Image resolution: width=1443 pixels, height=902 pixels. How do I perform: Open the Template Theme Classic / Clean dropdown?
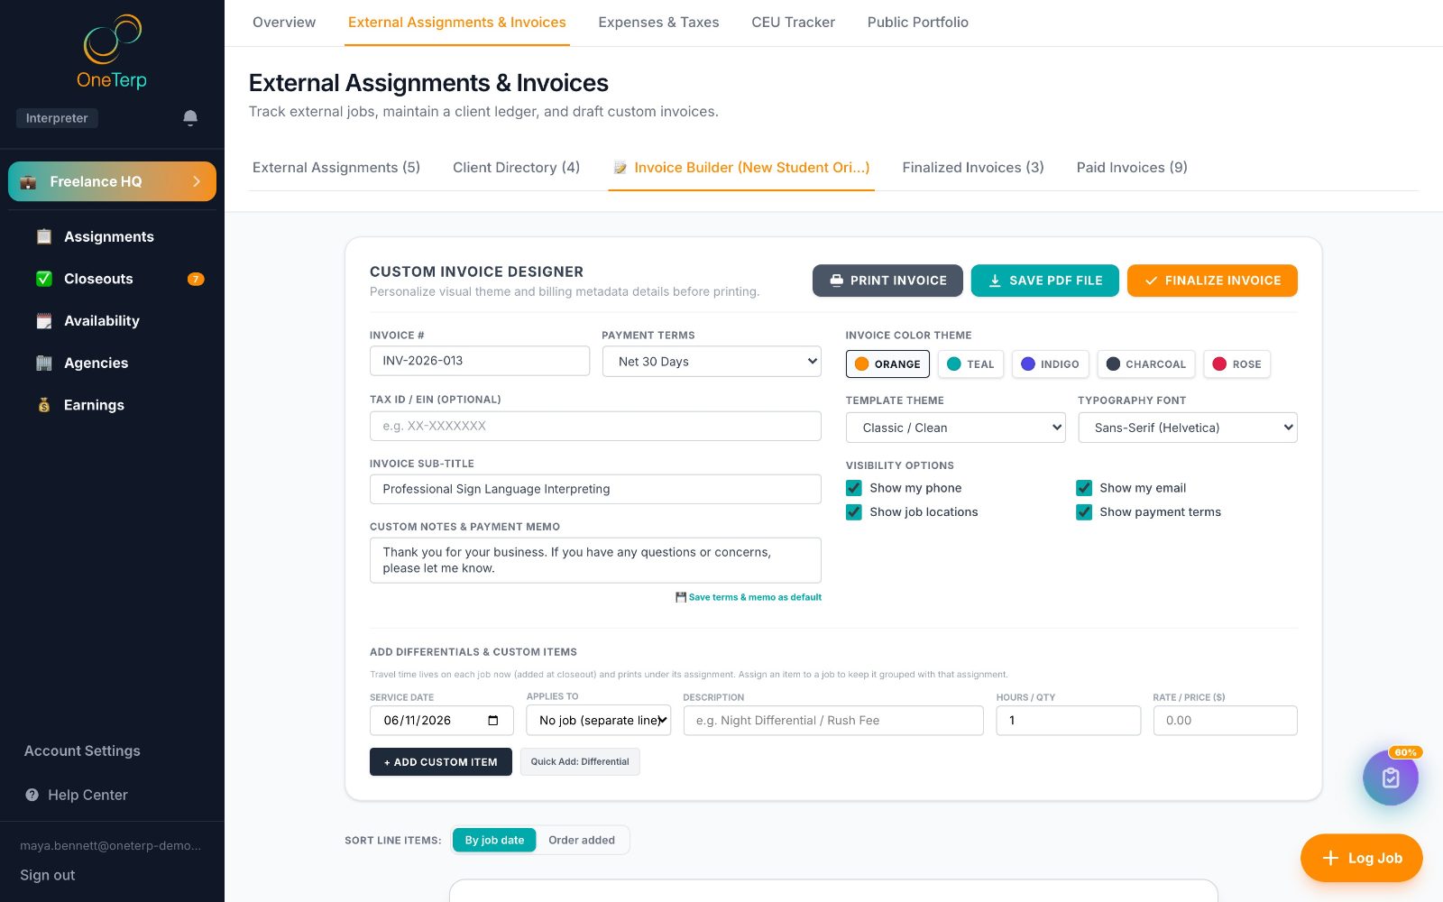coord(956,428)
